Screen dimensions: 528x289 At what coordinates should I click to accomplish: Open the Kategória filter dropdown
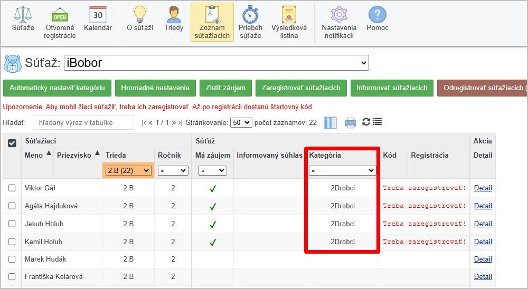(x=342, y=171)
